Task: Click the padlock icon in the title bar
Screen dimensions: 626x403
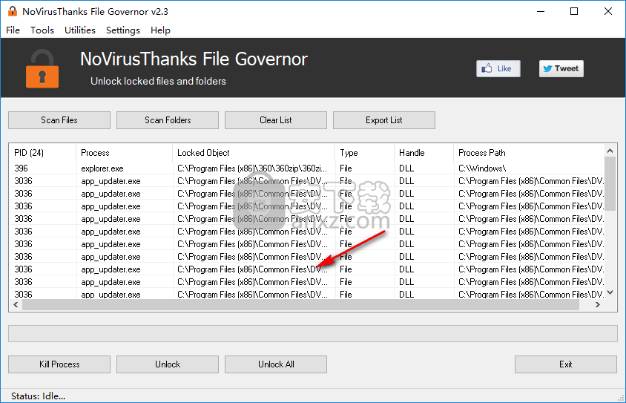Action: point(13,11)
